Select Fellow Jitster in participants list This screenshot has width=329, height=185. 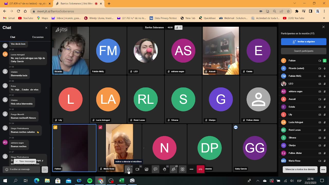304,153
